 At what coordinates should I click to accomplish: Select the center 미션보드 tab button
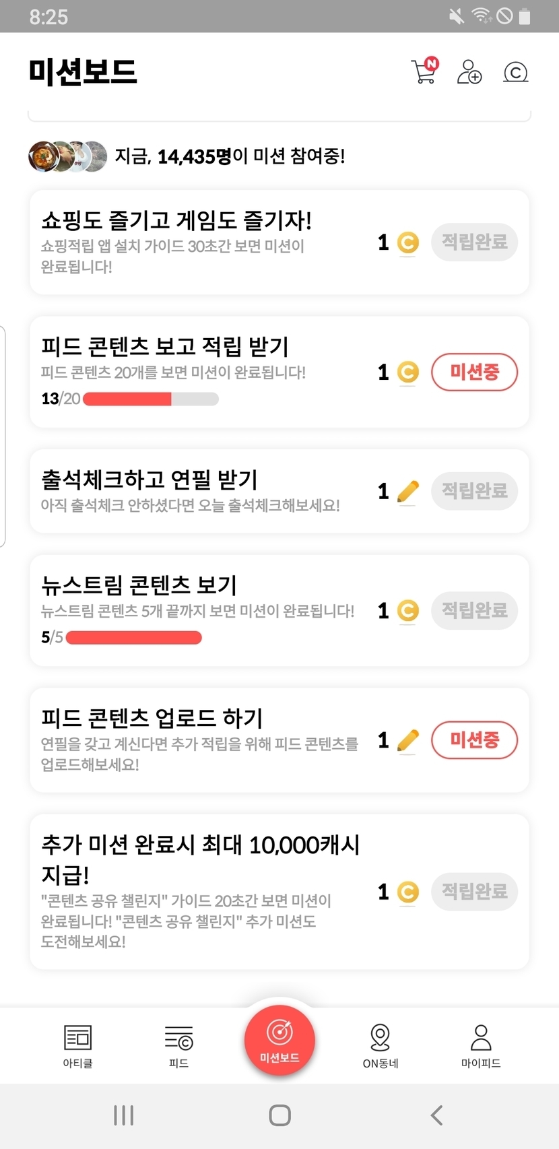279,1040
